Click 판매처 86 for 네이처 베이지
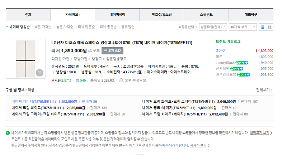Image resolution: width=287 pixels, height=156 pixels. 89,102
